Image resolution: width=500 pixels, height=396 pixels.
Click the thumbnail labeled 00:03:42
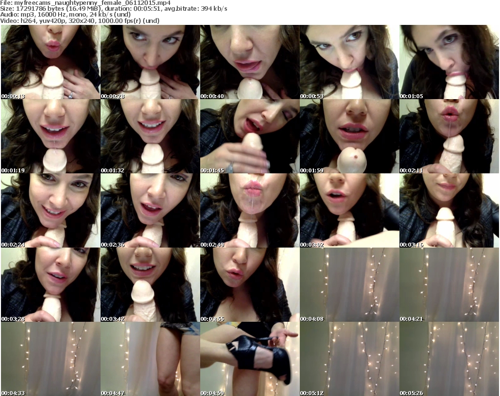(150, 285)
